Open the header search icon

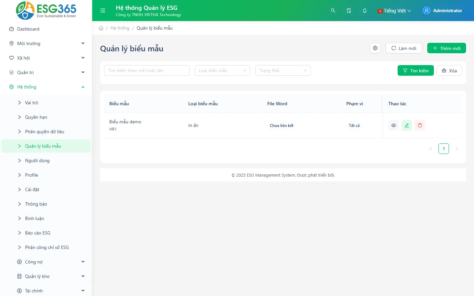(x=333, y=11)
